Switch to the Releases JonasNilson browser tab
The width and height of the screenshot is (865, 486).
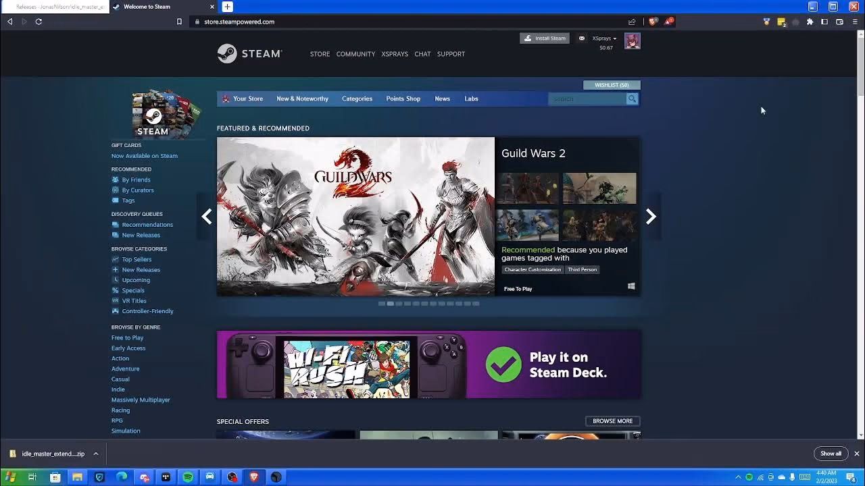[55, 7]
